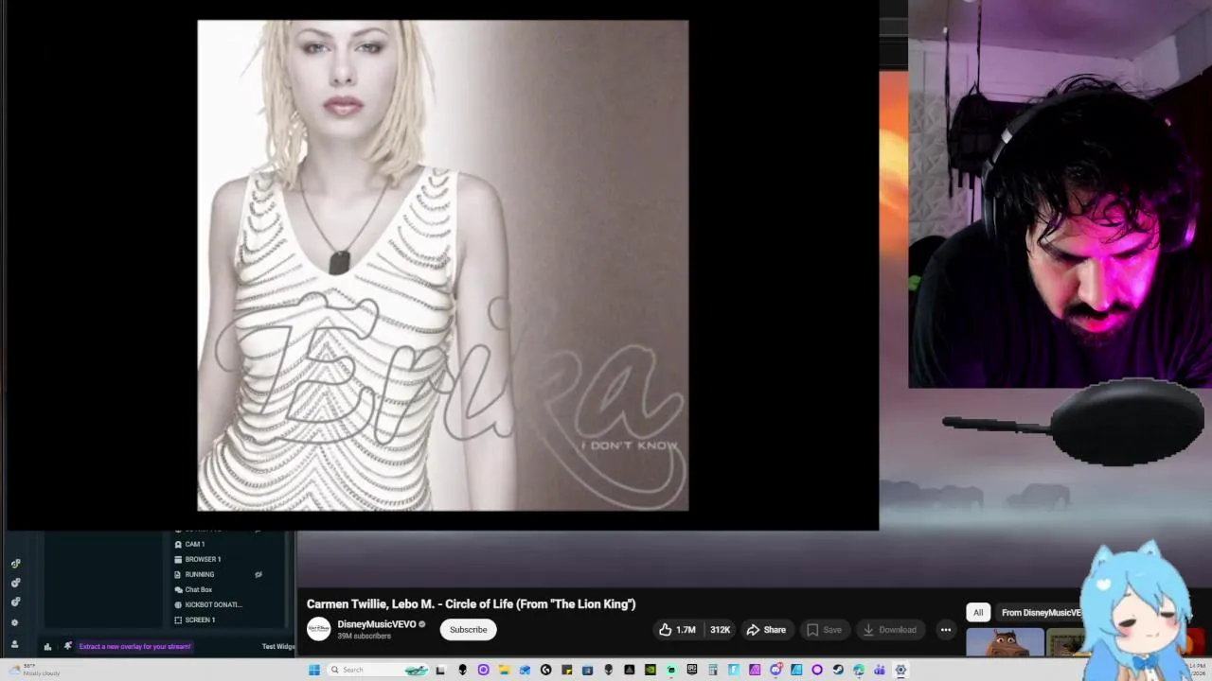Click the rocket icon beside overlay promo
This screenshot has height=681, width=1212.
pos(68,646)
